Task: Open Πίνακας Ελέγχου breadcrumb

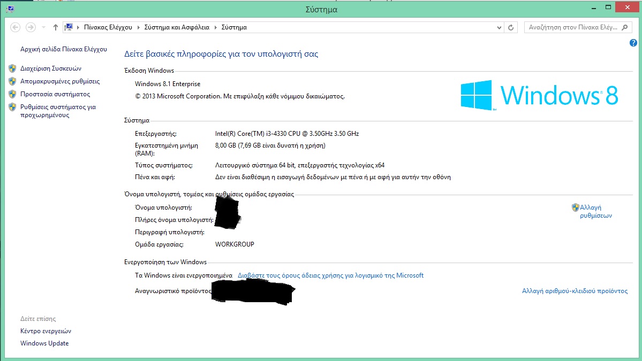Action: click(108, 27)
